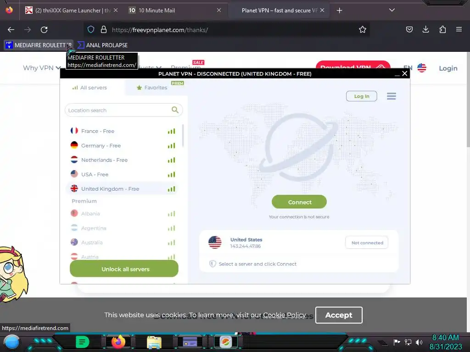Open the blue card app on taskbar
Image resolution: width=470 pixels, height=352 pixels.
tap(190, 342)
